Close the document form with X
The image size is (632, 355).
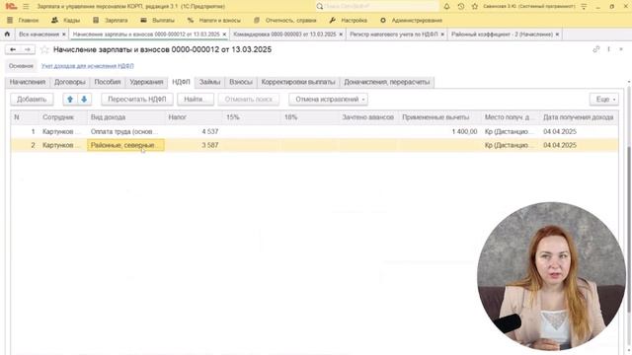pyautogui.click(x=621, y=49)
